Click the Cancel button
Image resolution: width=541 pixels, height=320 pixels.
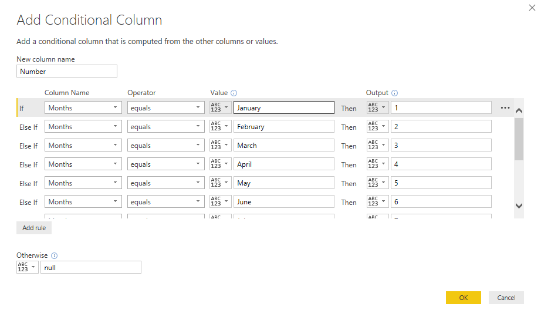point(506,298)
